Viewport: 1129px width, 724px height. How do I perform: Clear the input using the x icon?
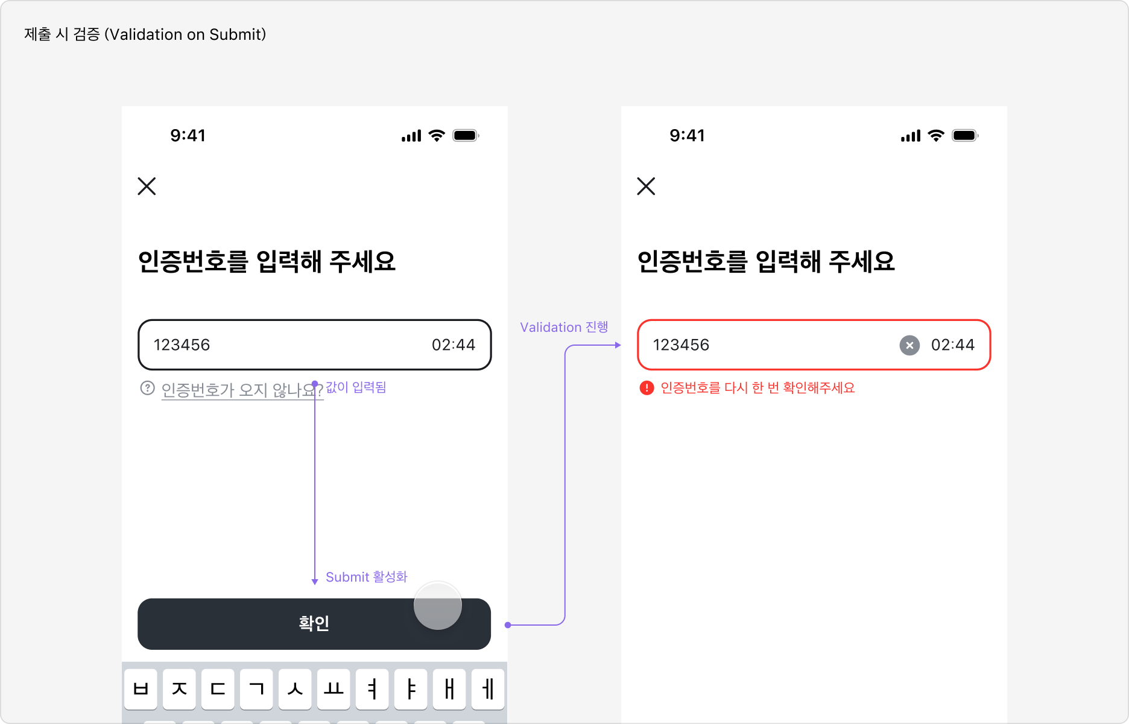pyautogui.click(x=908, y=345)
